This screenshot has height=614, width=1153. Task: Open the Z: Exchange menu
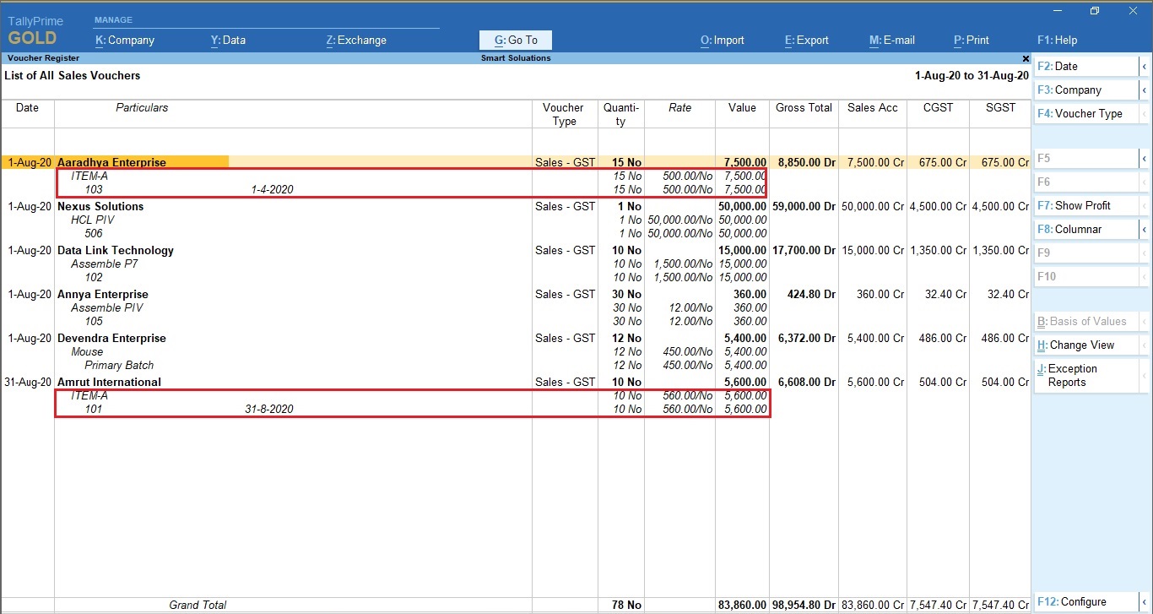click(x=357, y=40)
